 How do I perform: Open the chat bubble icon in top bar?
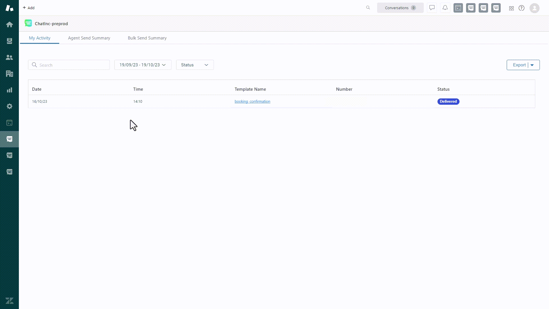click(432, 8)
